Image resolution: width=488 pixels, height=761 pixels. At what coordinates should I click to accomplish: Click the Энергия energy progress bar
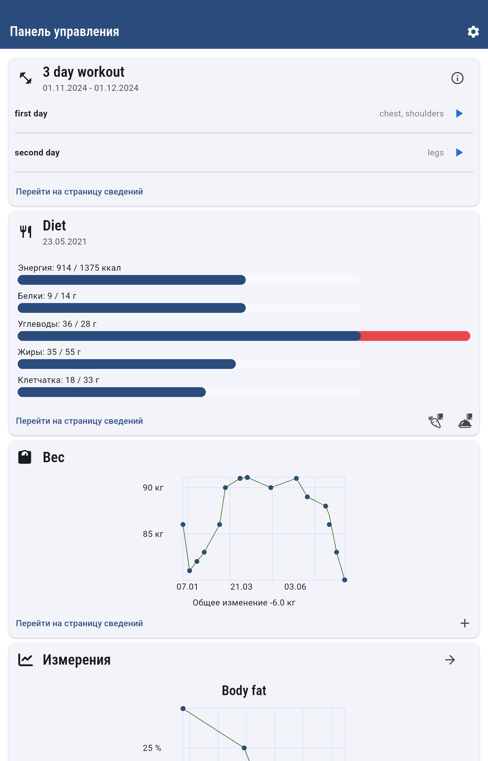189,280
